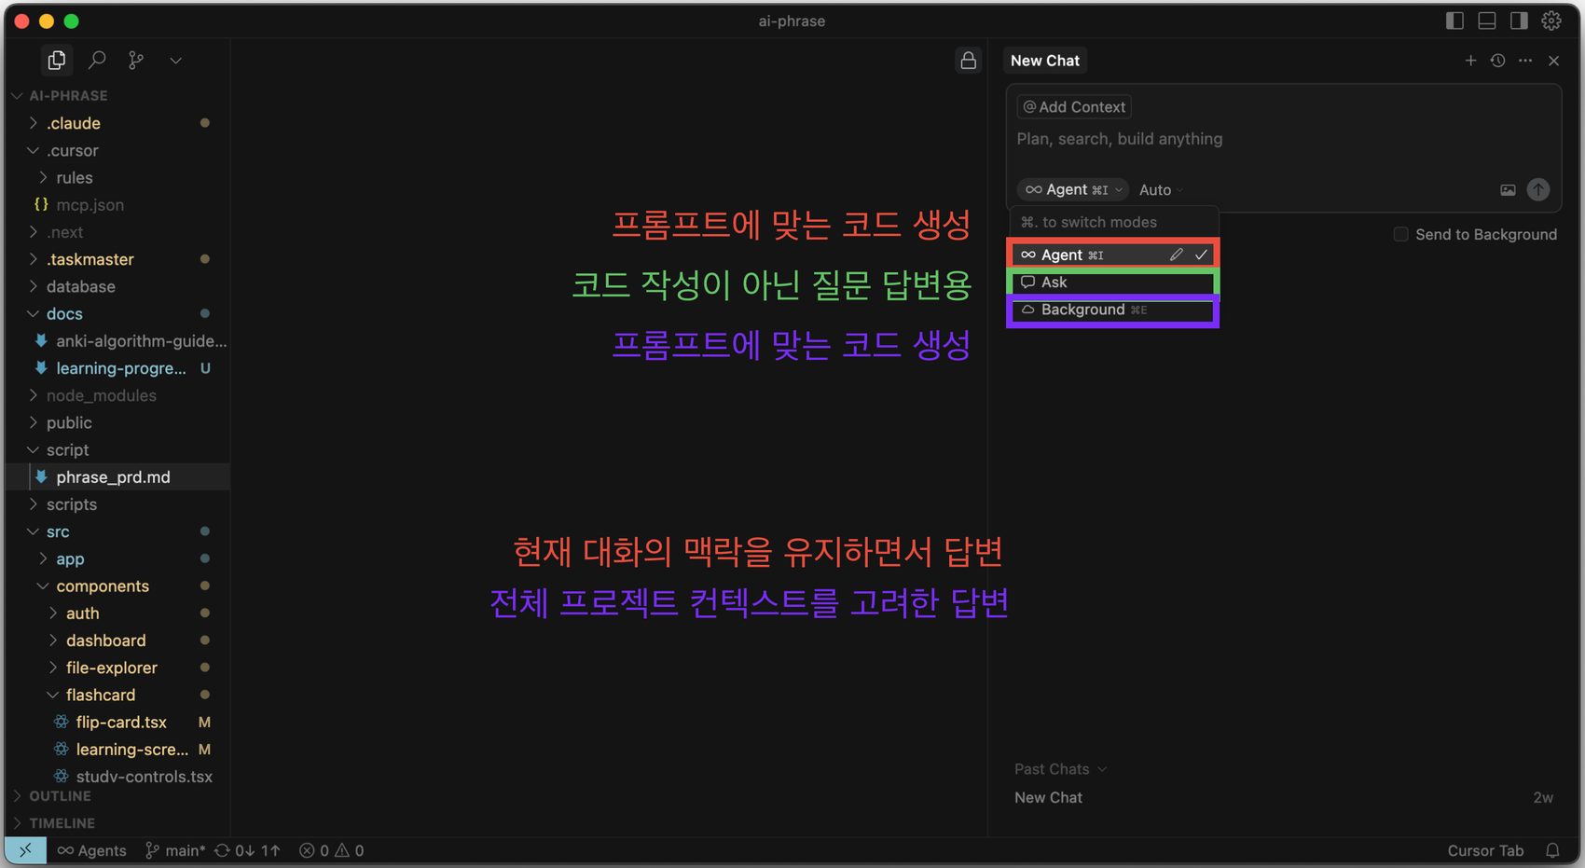Toggle the left primary sidebar layout button

[x=1454, y=21]
